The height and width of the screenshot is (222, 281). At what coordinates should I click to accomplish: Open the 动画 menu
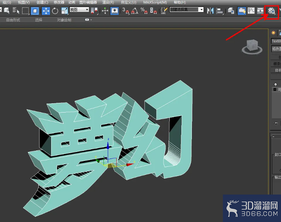coord(72,2)
